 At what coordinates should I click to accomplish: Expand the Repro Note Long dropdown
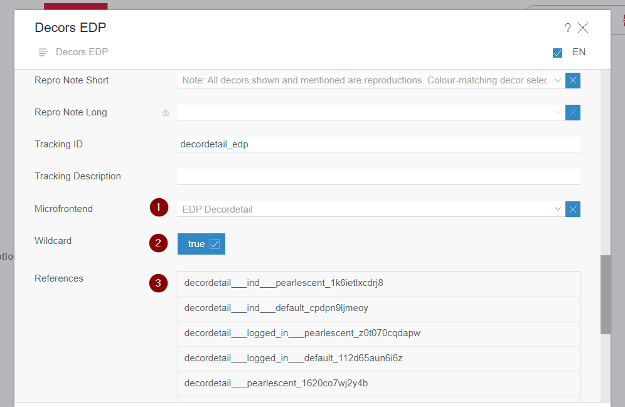(x=558, y=112)
